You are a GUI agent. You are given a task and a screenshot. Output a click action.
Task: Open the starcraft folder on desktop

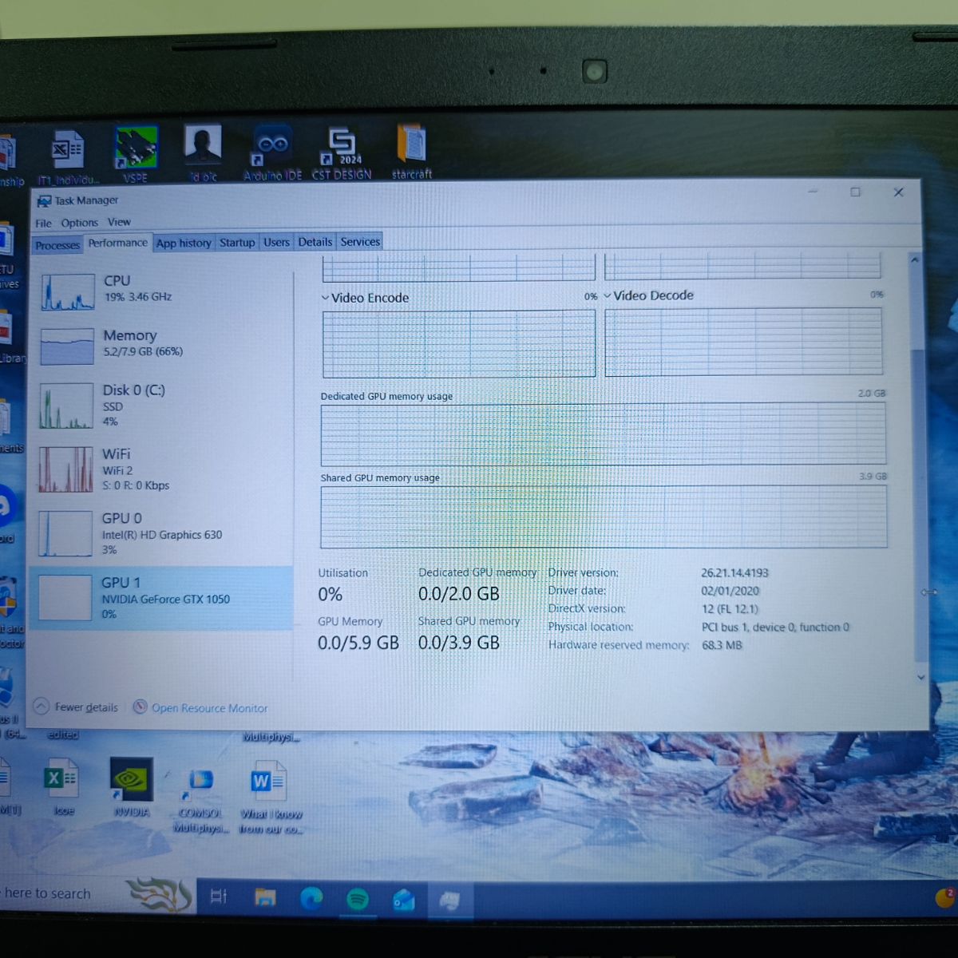pyautogui.click(x=412, y=152)
